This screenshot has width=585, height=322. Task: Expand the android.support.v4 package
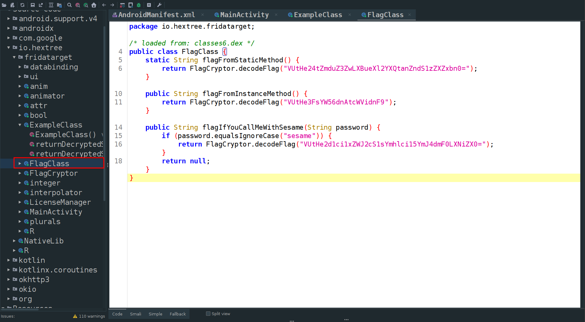9,19
